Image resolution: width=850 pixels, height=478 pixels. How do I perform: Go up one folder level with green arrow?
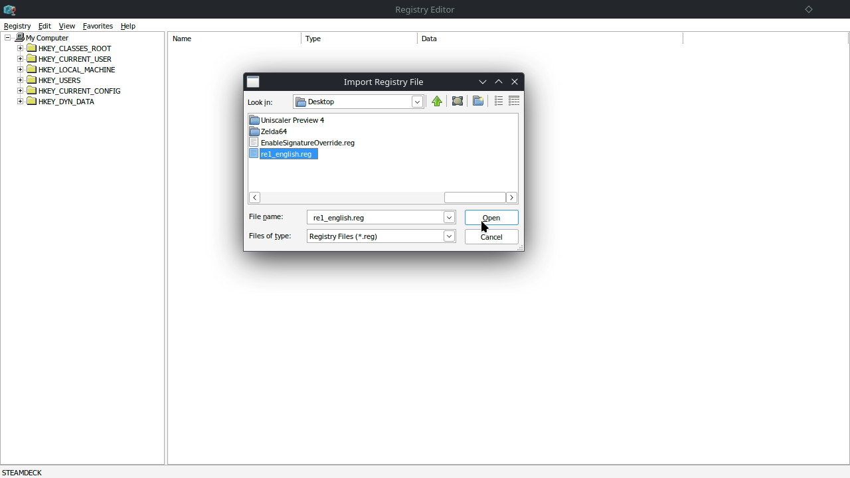(x=436, y=102)
